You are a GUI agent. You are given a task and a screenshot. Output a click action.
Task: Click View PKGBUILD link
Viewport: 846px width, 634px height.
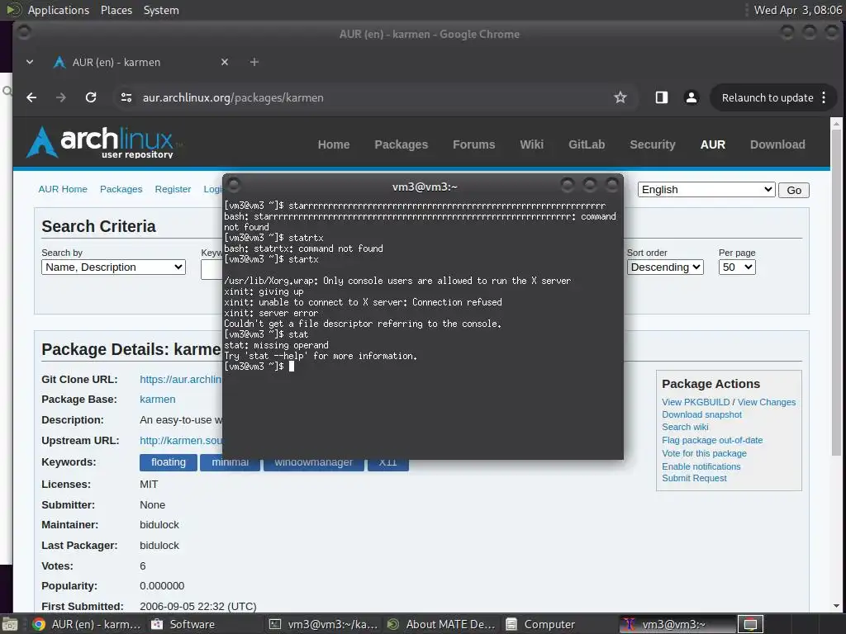point(696,402)
